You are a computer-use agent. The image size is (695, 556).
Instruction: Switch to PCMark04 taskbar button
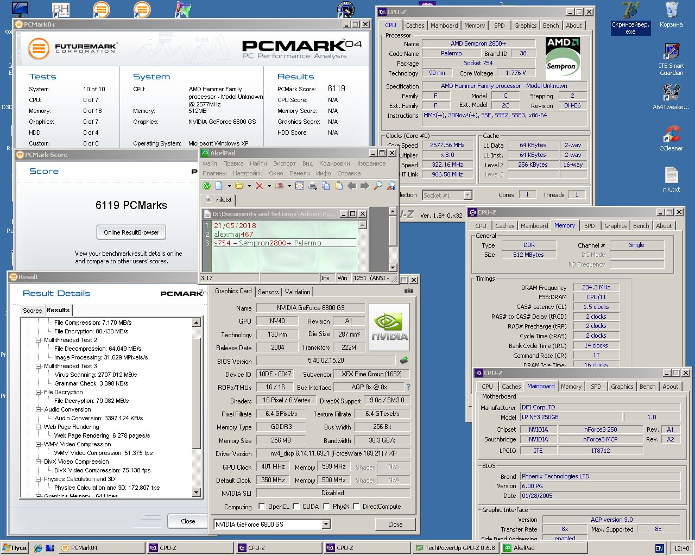click(102, 548)
